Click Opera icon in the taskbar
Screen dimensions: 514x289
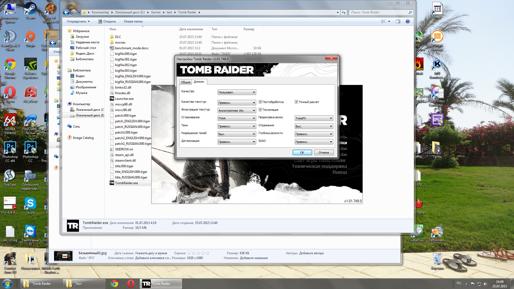[131, 284]
